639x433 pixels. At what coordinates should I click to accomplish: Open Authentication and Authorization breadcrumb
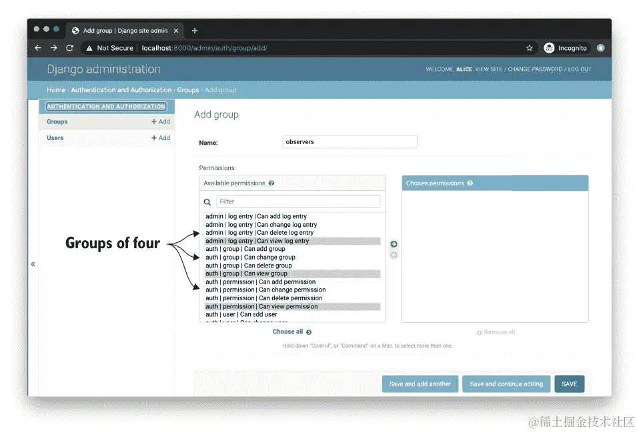point(121,89)
